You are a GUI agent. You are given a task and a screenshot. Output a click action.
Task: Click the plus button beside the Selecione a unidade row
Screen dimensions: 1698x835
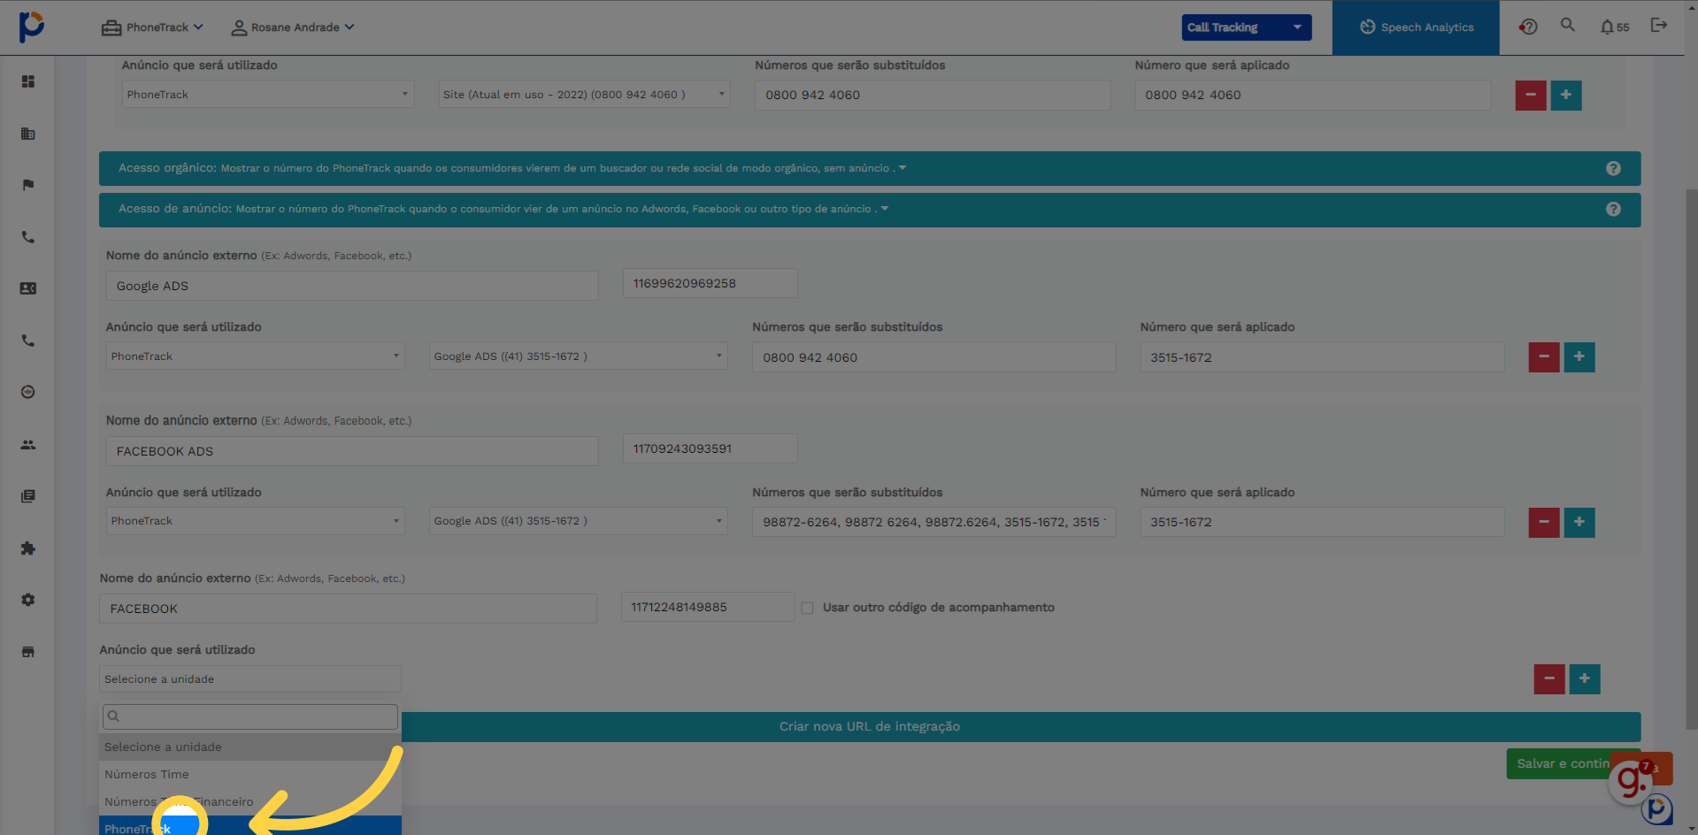click(x=1585, y=678)
